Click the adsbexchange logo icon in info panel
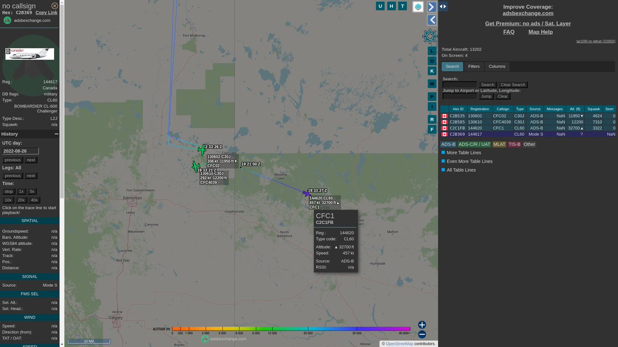This screenshot has height=347, width=618. (x=7, y=21)
